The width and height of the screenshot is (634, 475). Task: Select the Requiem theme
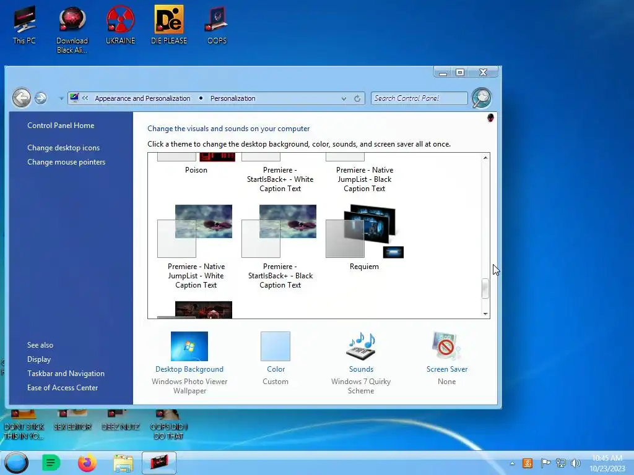tap(364, 237)
